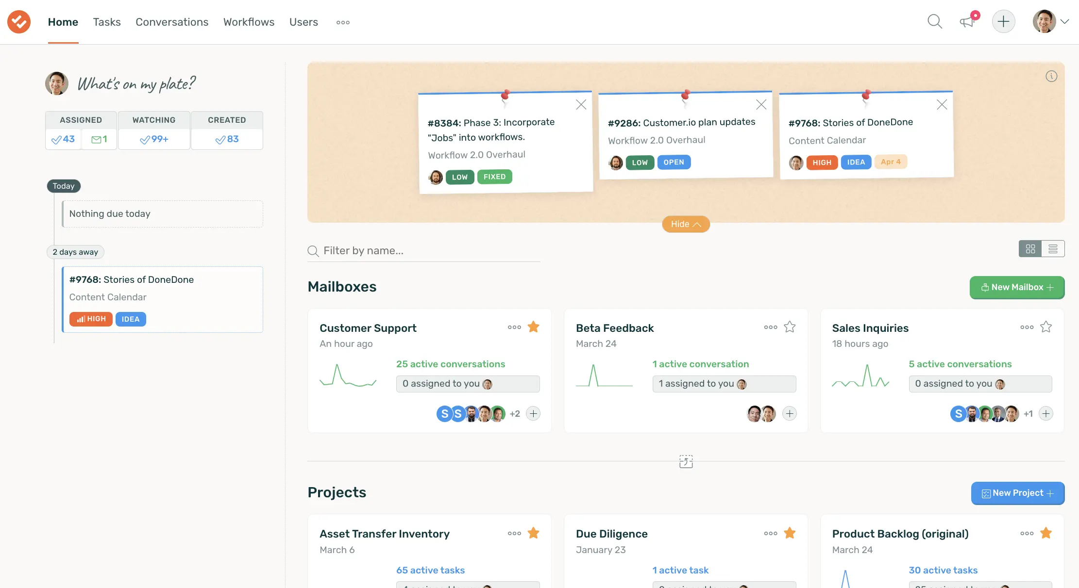Open 65 active tasks link

pyautogui.click(x=430, y=571)
